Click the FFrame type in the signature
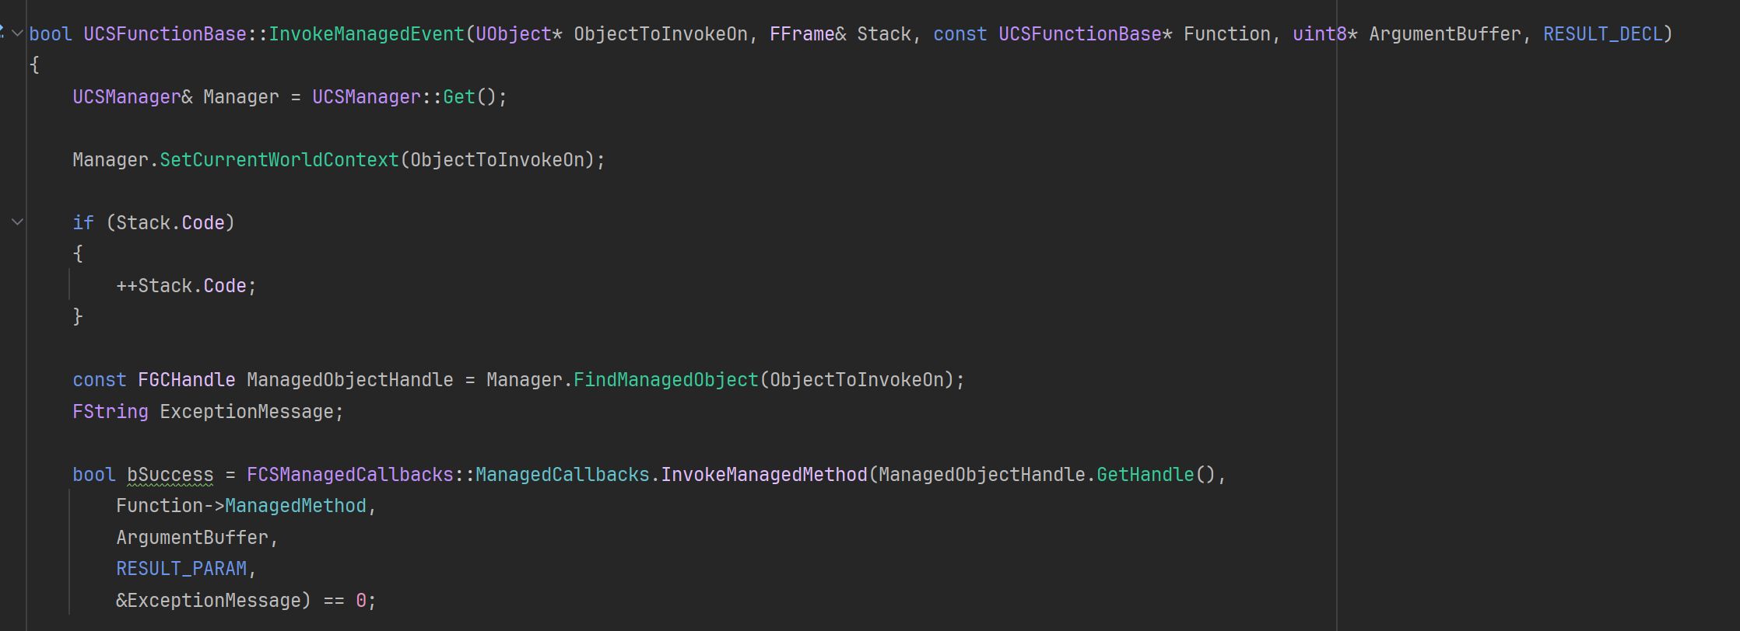 point(802,34)
